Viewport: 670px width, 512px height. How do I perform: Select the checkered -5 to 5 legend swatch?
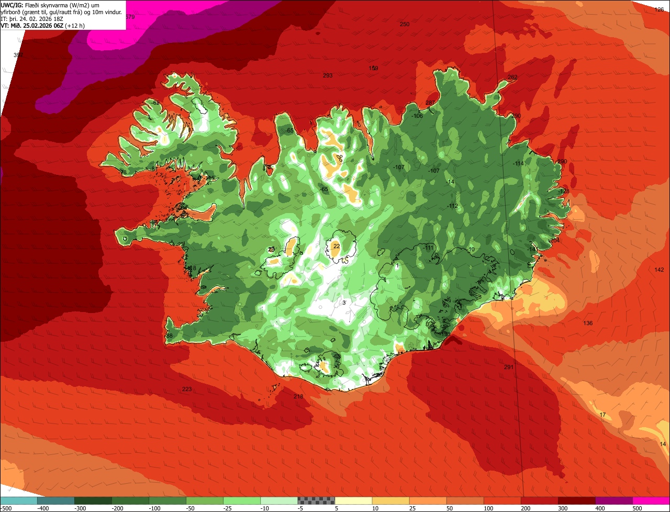pyautogui.click(x=316, y=500)
